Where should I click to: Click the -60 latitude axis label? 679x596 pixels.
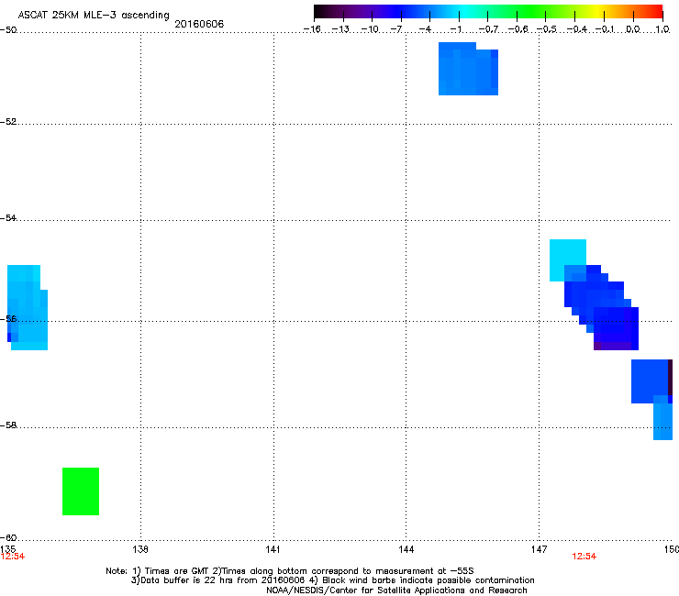[x=8, y=537]
